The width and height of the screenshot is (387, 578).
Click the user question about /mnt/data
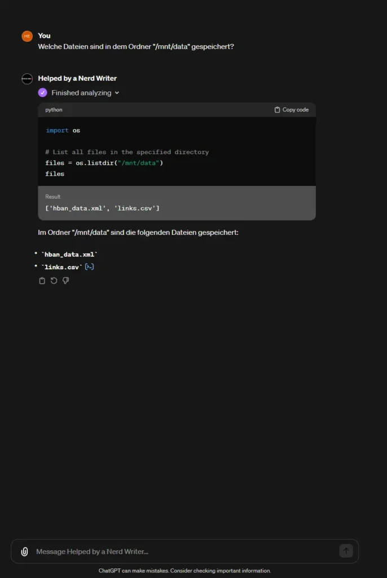tap(136, 47)
